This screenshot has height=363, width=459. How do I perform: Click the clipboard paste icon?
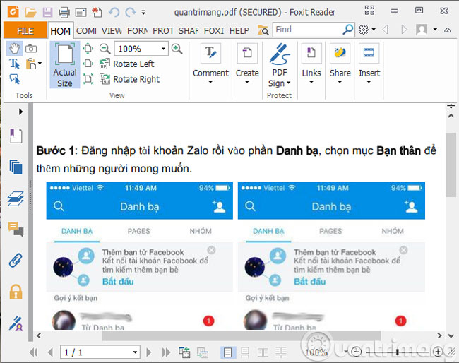tap(31, 64)
